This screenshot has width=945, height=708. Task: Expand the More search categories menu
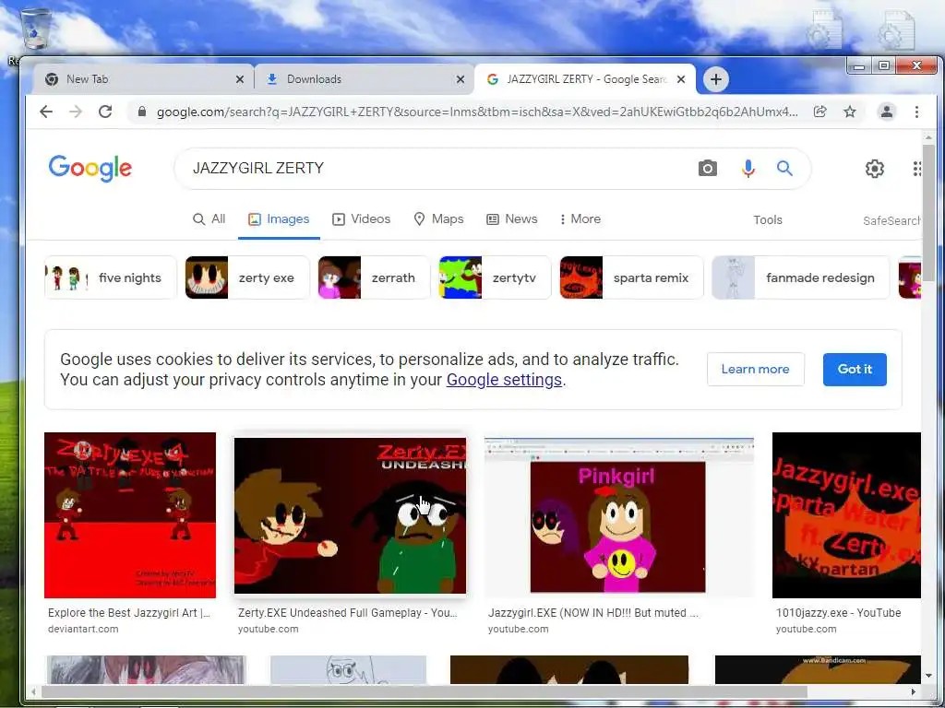pyautogui.click(x=580, y=219)
